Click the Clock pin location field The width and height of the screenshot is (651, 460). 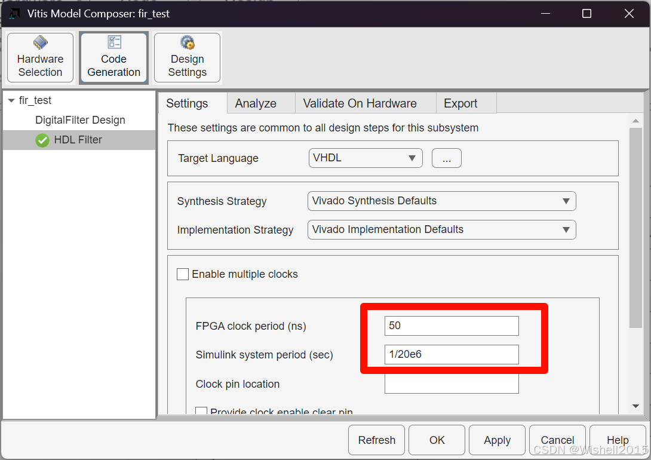pos(452,384)
